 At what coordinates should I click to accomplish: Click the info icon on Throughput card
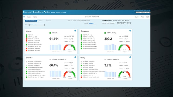pos(130,30)
